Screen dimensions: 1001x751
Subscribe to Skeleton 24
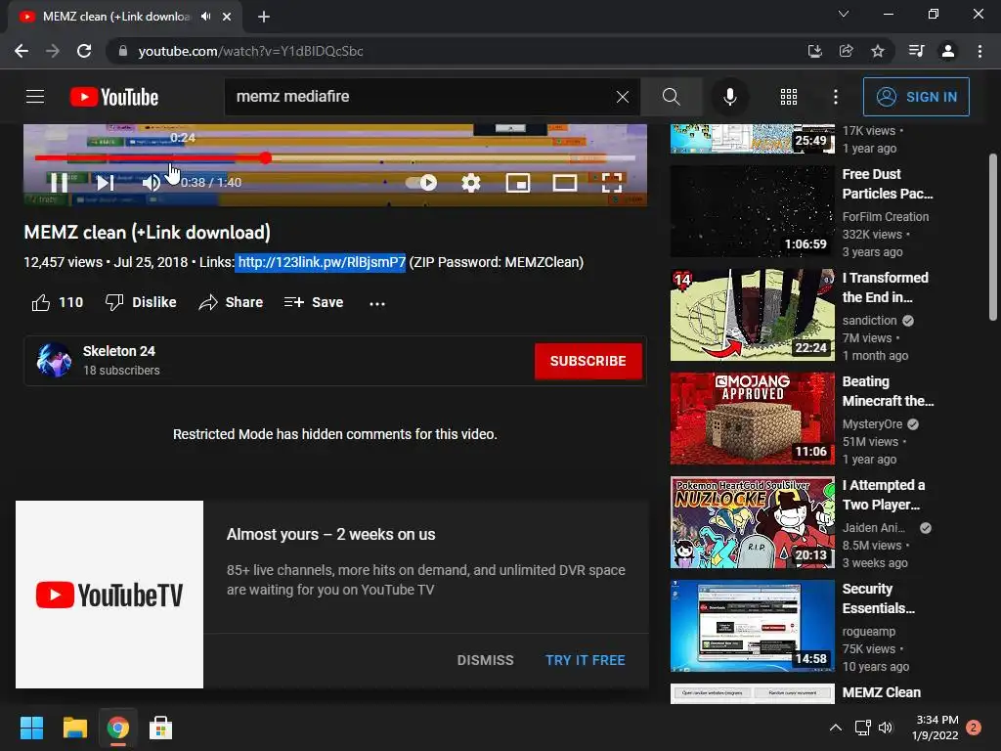tap(588, 361)
